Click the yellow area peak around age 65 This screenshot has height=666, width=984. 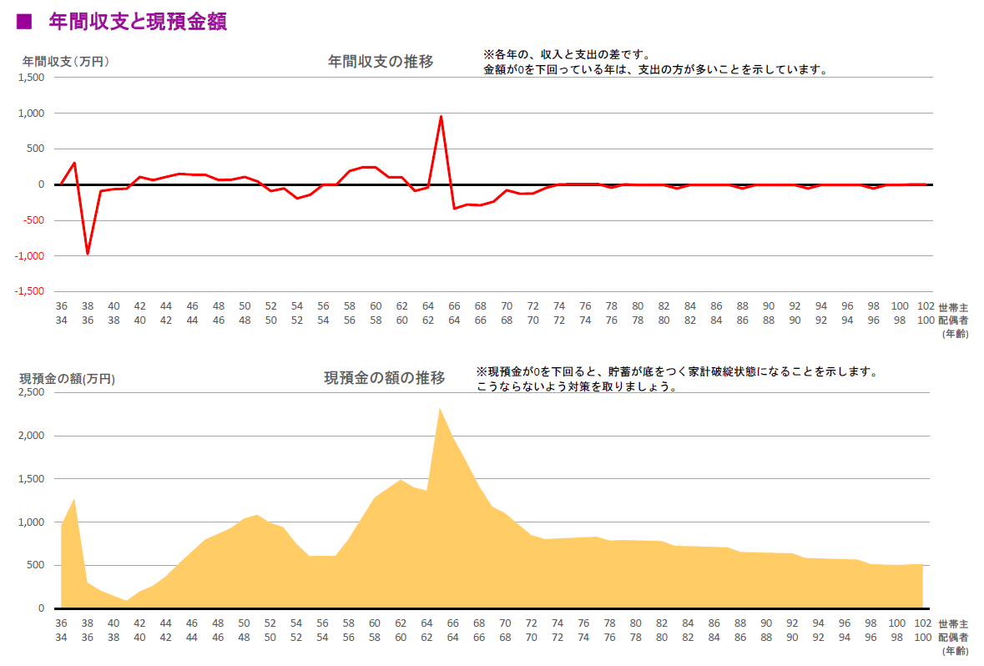tap(441, 409)
